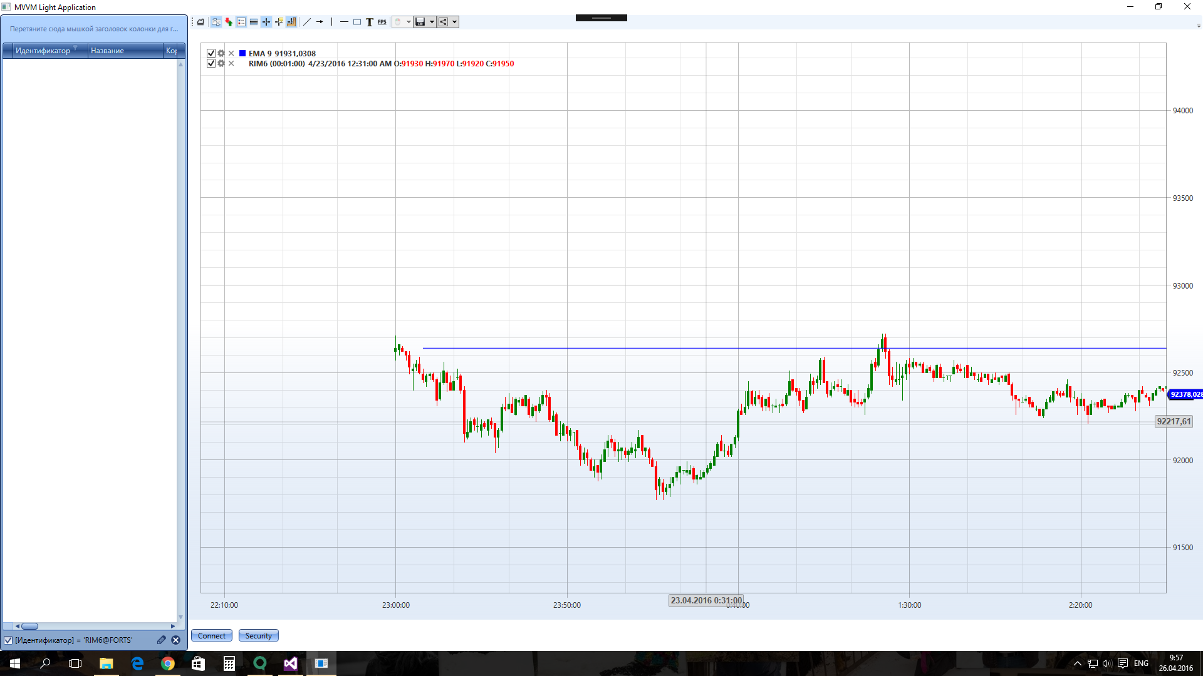Screen dimensions: 1203x676
Task: Uncheck the RIM6 candle series checkbox
Action: point(211,64)
